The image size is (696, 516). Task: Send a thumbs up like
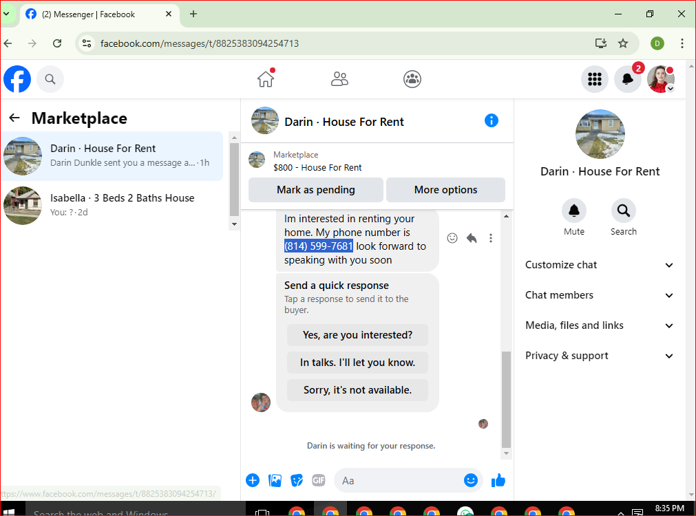click(x=498, y=480)
